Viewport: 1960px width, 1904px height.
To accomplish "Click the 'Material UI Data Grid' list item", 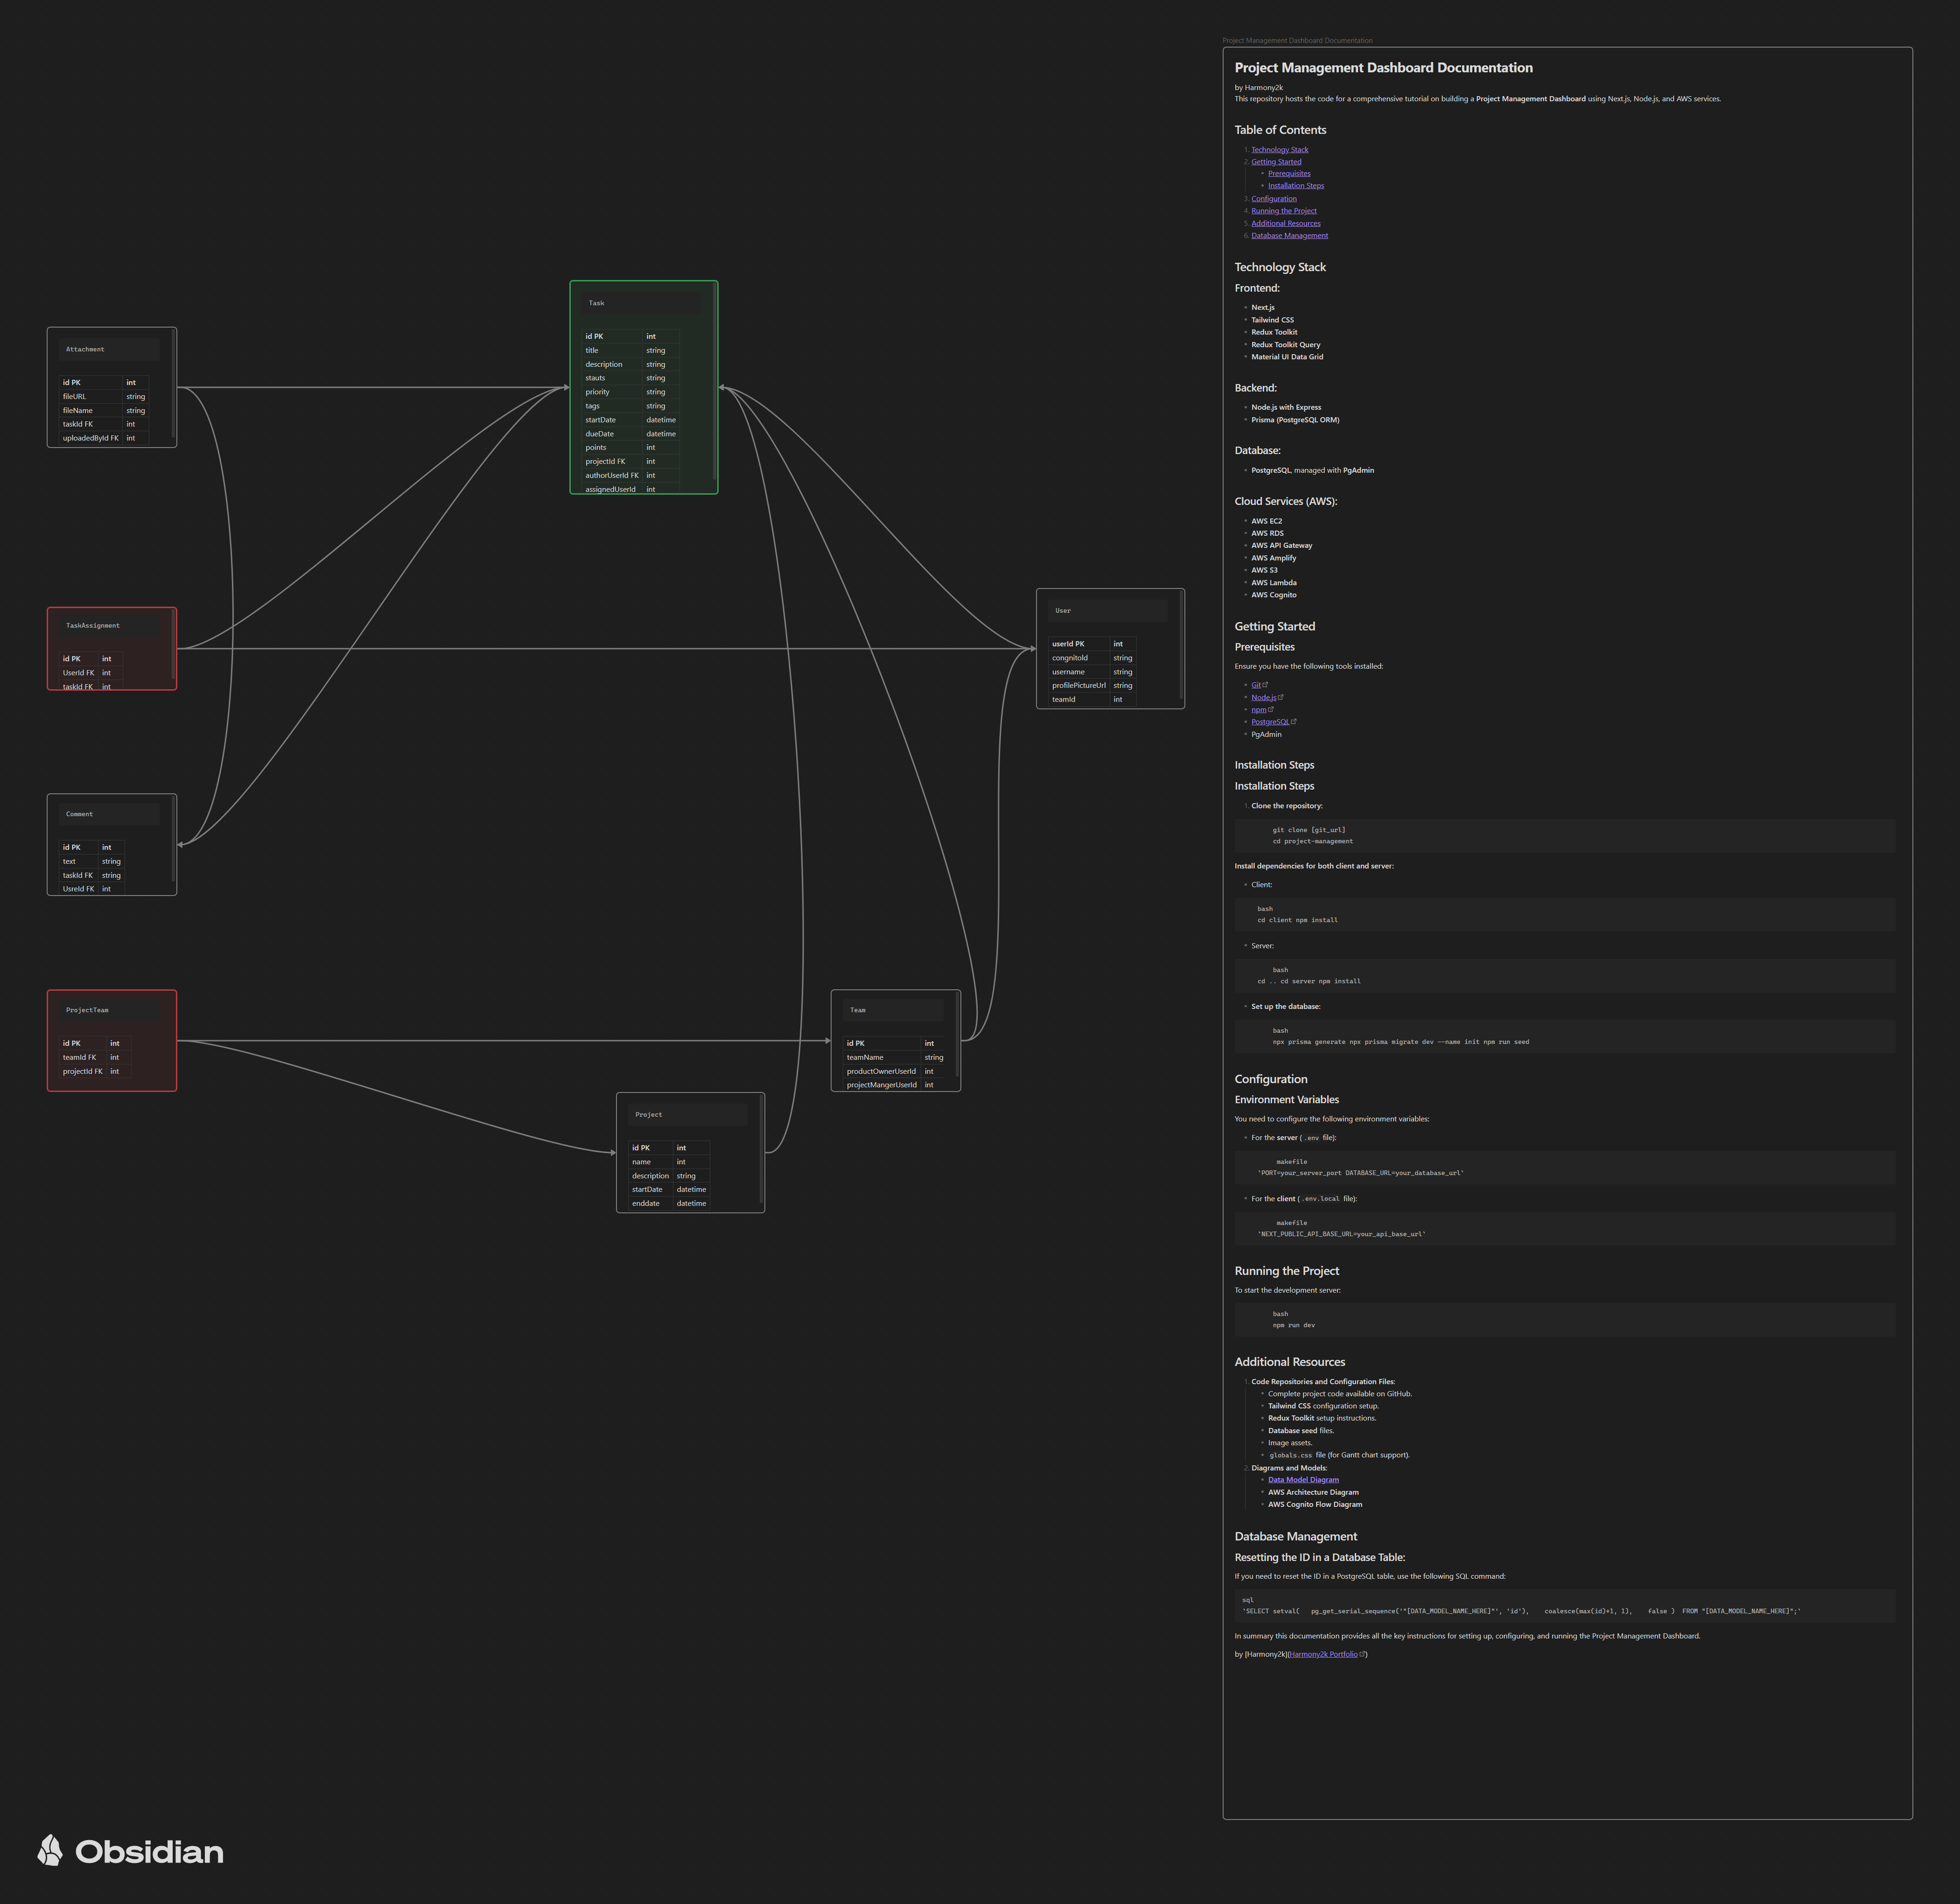I will pos(1287,357).
